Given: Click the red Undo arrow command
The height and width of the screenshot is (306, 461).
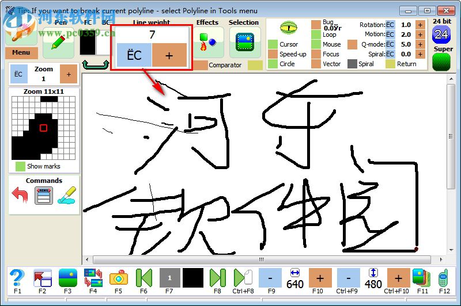Looking at the screenshot, I should 20,195.
